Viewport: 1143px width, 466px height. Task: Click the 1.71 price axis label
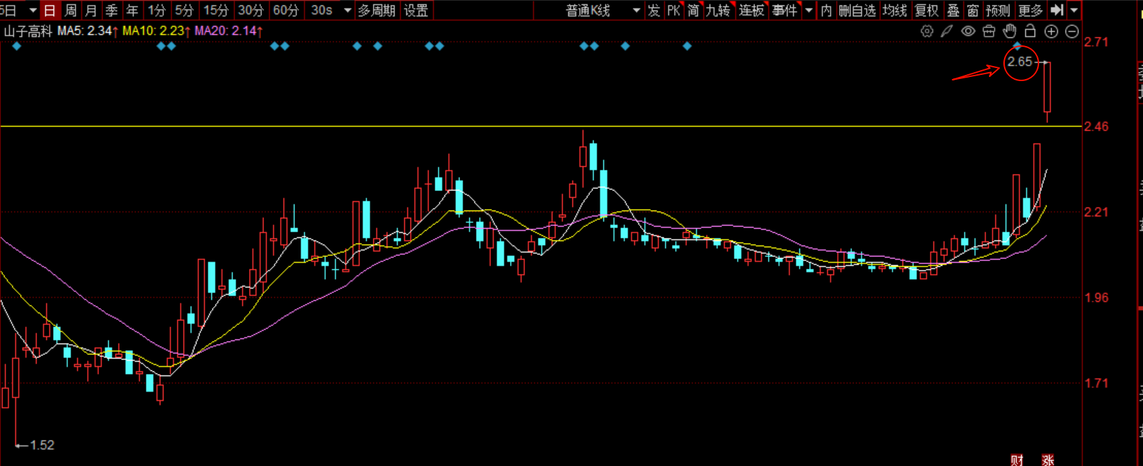click(1096, 383)
